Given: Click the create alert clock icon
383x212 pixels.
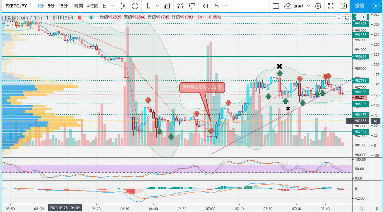Looking at the screenshot, I should pos(192,6).
